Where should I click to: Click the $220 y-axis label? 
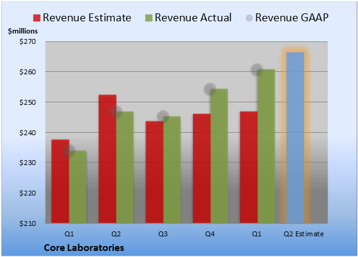(27, 193)
